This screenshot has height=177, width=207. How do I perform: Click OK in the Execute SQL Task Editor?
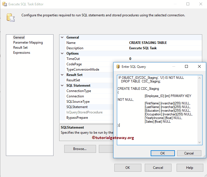coord(128,168)
